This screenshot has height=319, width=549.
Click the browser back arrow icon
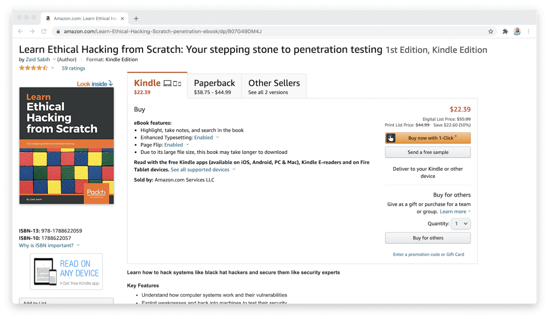[x=20, y=31]
